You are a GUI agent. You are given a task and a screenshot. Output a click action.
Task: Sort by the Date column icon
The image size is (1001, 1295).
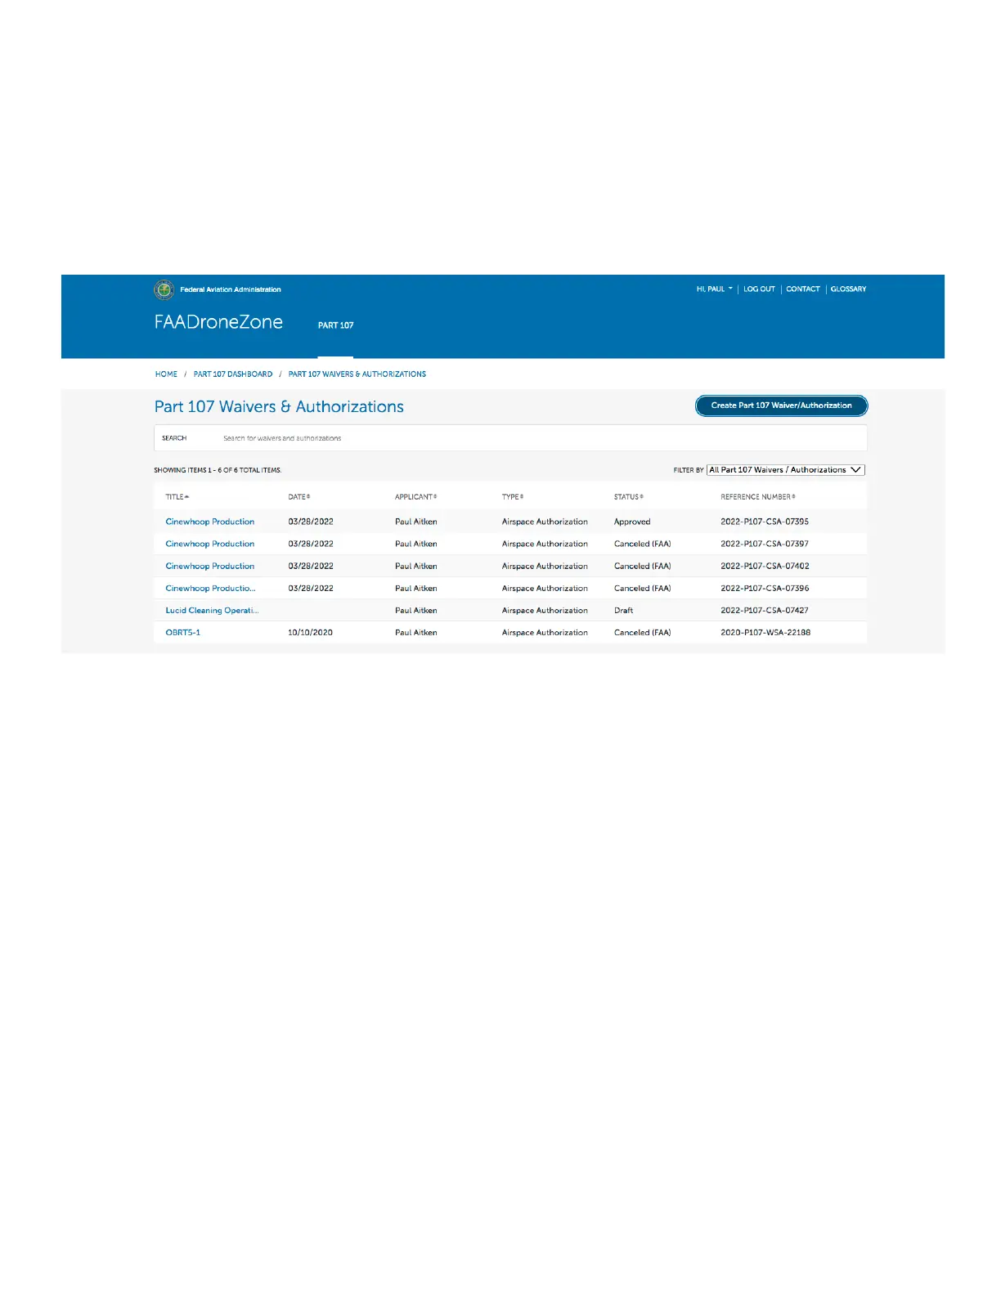click(x=308, y=497)
